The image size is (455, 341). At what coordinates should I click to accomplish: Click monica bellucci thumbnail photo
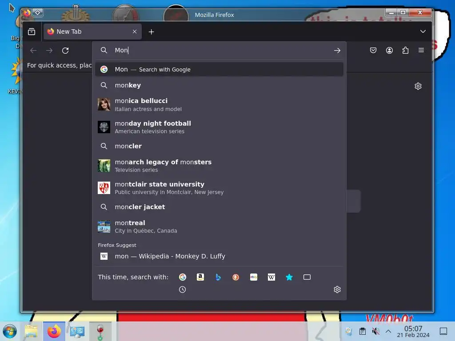(x=104, y=104)
